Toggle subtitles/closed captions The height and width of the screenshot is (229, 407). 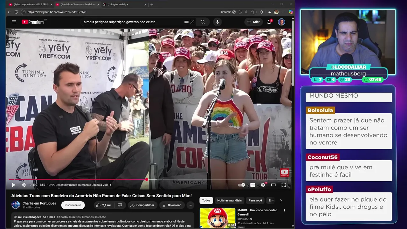[x=253, y=185]
